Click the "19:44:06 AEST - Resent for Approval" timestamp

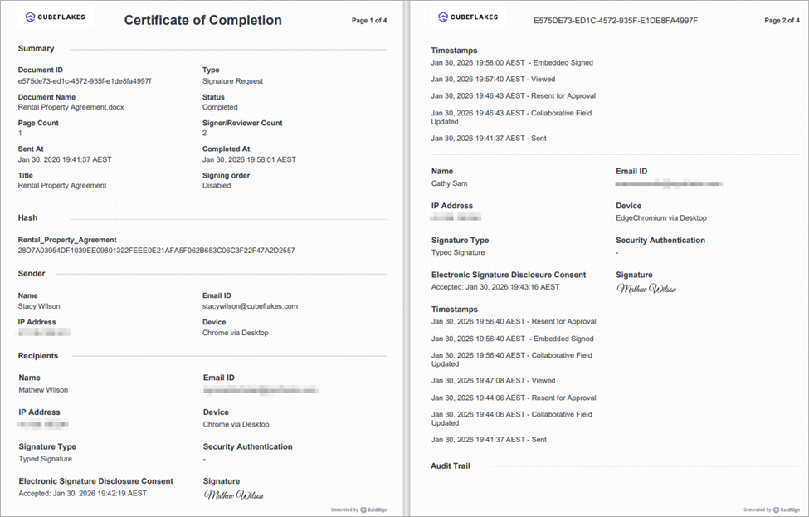click(514, 398)
